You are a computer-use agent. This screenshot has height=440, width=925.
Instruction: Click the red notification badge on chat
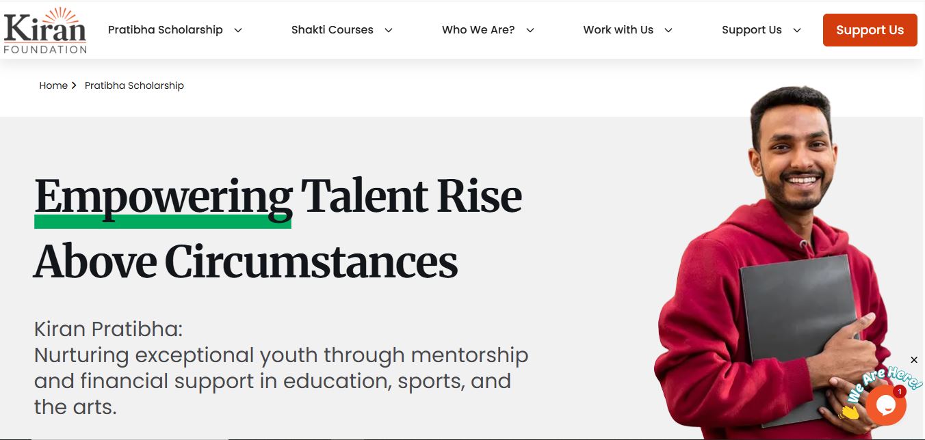tap(900, 391)
